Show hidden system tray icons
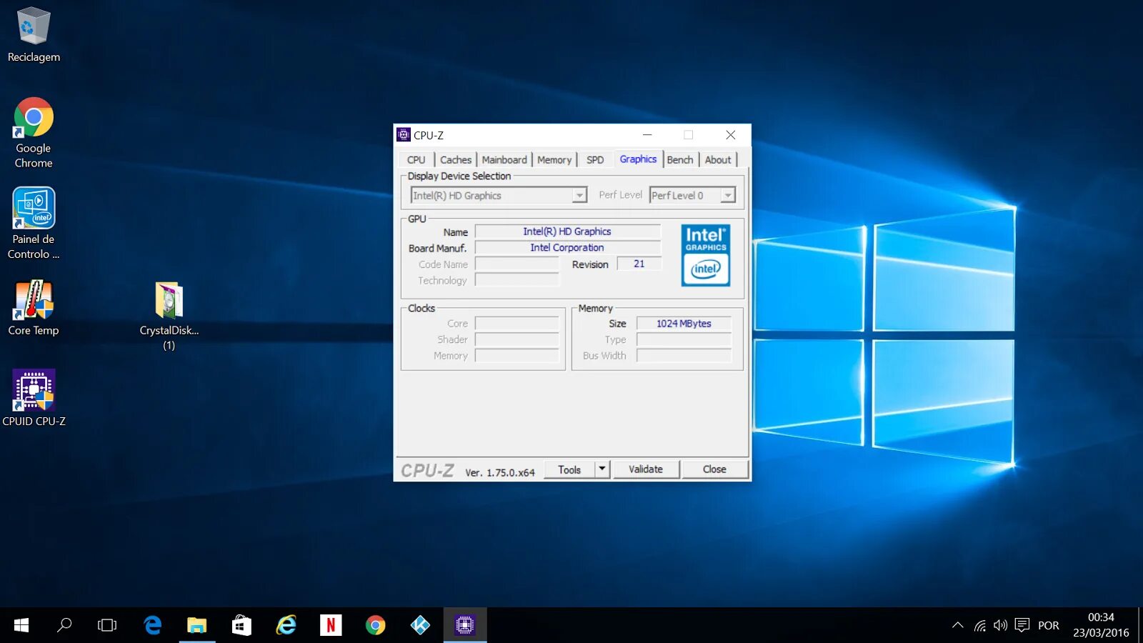1143x643 pixels. tap(957, 625)
